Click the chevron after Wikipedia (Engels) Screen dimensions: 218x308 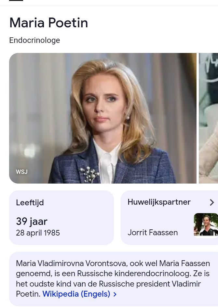(x=115, y=294)
